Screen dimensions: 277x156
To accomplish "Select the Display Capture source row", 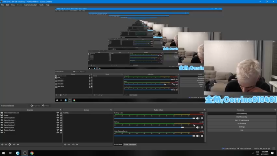I will coord(31,130).
